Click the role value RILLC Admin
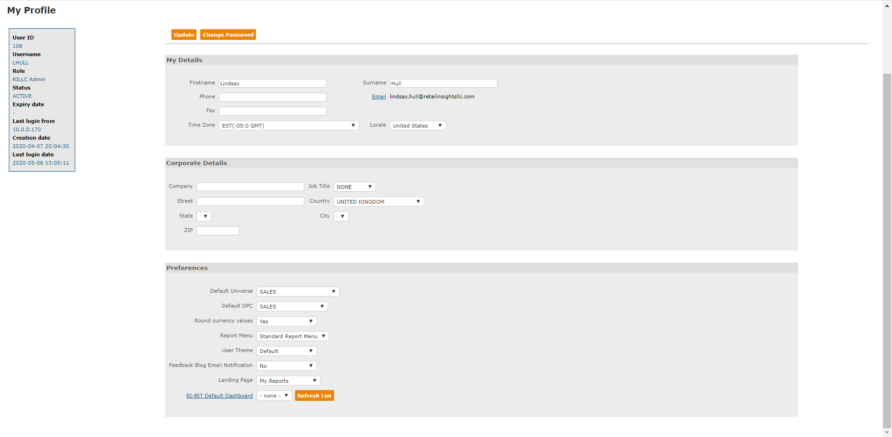Image resolution: width=892 pixels, height=437 pixels. click(29, 79)
